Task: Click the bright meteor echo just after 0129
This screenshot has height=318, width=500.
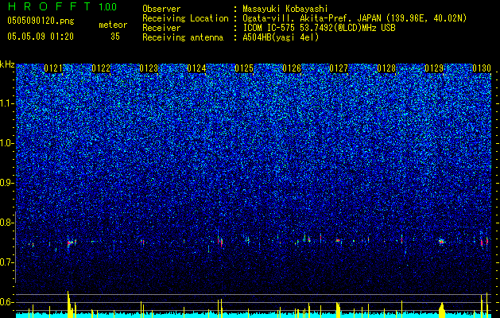Action: click(x=441, y=242)
